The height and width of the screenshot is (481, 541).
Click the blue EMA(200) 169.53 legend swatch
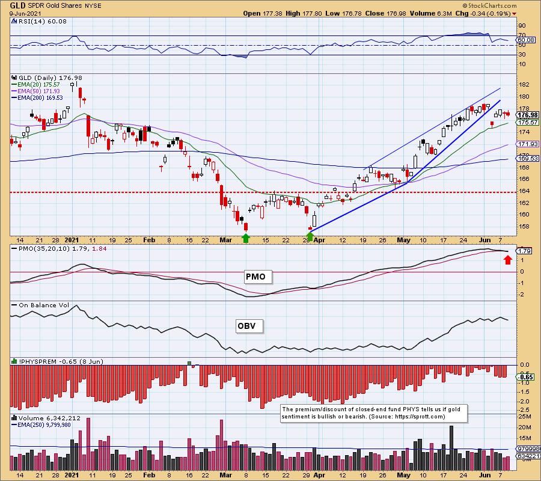coord(14,97)
